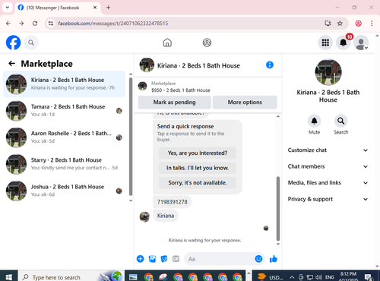
Task: Expand Privacy & support section
Action: point(328,199)
